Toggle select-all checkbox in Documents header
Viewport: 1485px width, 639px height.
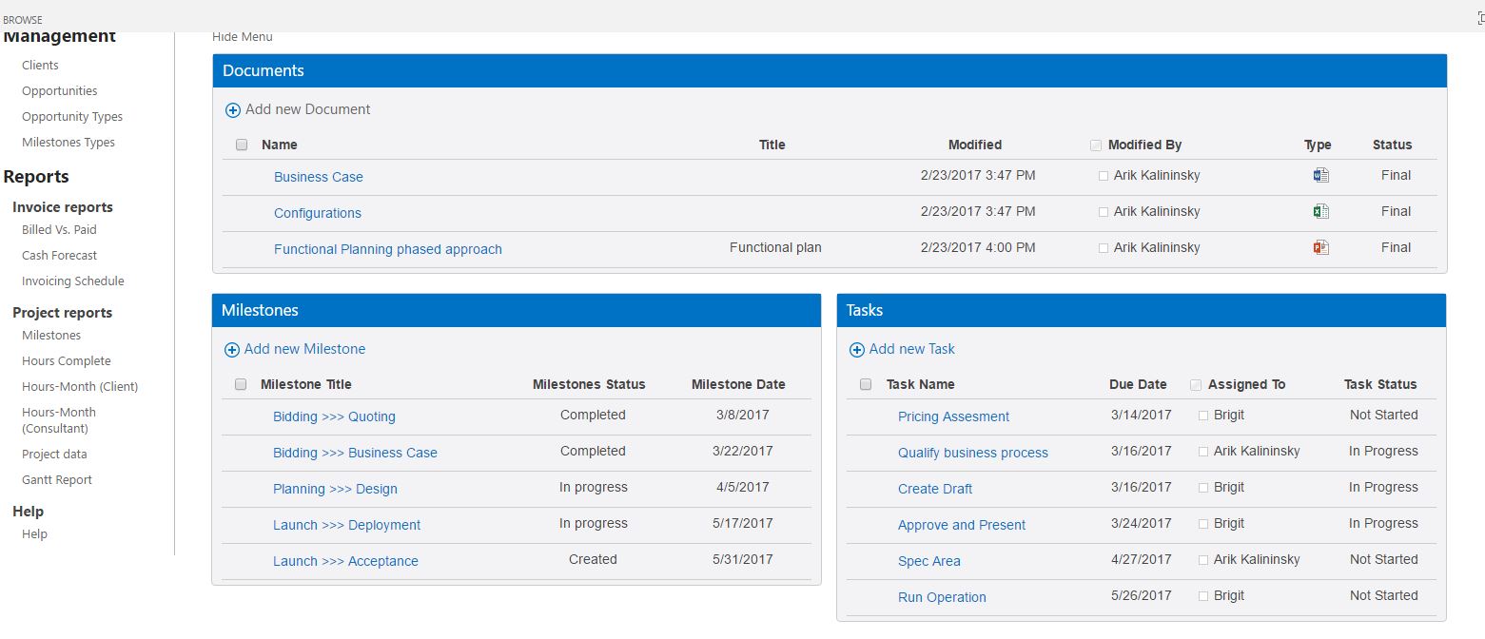[242, 145]
